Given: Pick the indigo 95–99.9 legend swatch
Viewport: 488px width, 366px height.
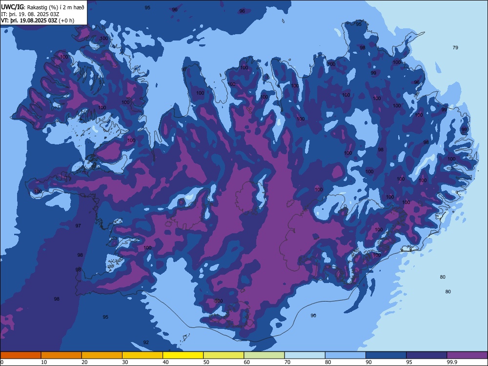Looking at the screenshot, I should point(427,355).
